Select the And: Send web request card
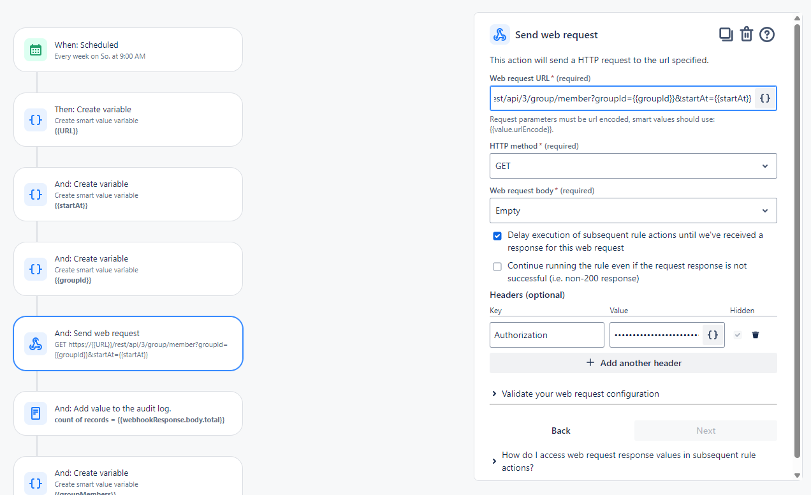The height and width of the screenshot is (495, 811). tap(128, 344)
